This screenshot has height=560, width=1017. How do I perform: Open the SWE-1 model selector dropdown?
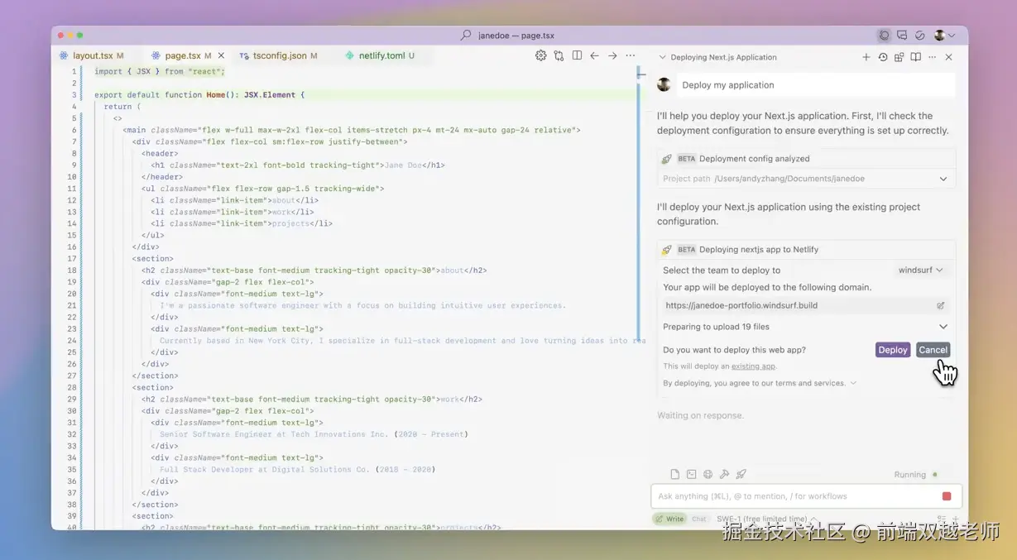pos(767,519)
